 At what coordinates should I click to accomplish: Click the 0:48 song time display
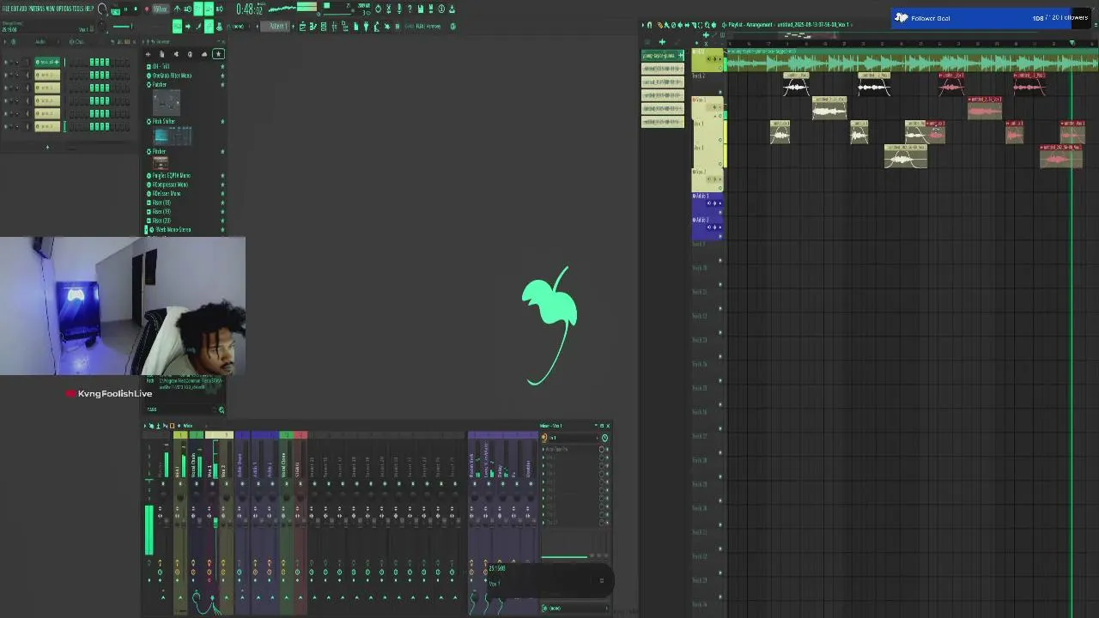pos(250,9)
